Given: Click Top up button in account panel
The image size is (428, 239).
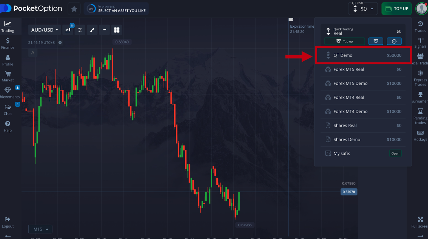Looking at the screenshot, I should point(344,41).
